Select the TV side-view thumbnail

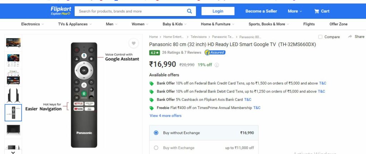(x=13, y=95)
